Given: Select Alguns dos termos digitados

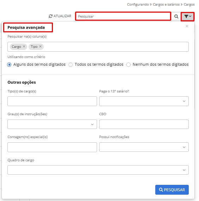Looking at the screenshot, I should coord(9,65).
